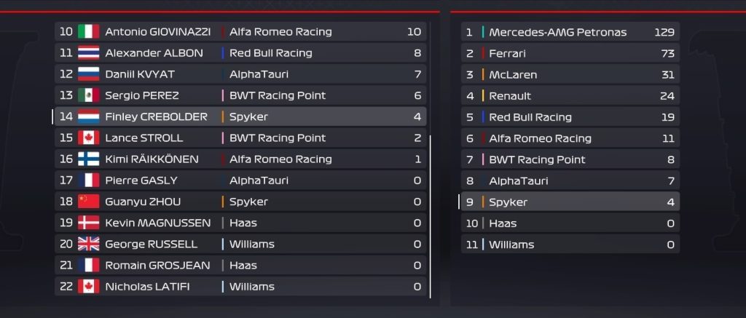Select the Lance STROLL standings row
Screen dimensions: 746x318
[x=240, y=138]
